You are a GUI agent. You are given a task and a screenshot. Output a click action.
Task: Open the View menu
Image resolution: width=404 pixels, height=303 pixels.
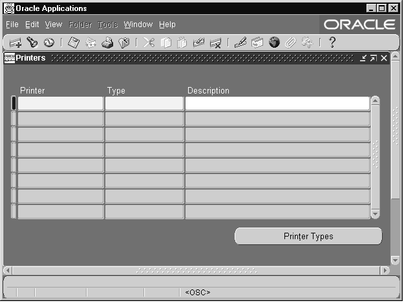point(54,24)
